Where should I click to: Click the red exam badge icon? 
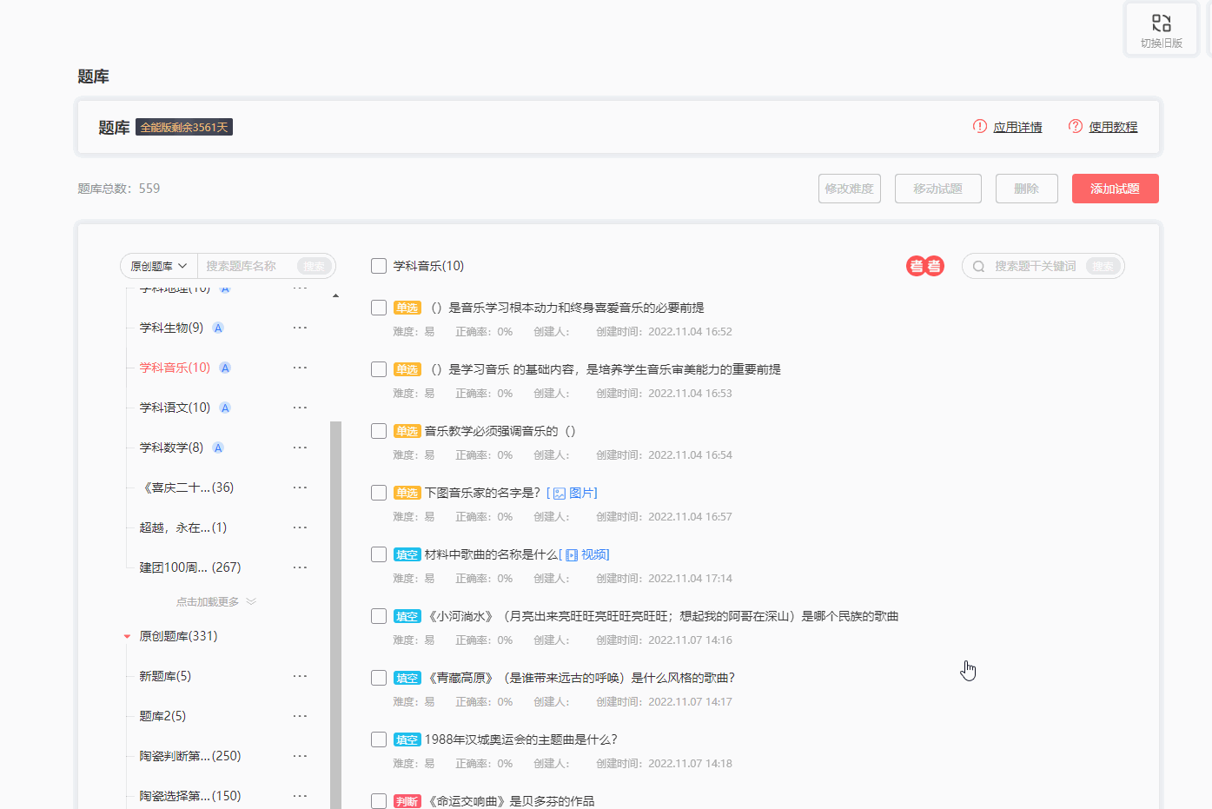(x=924, y=266)
